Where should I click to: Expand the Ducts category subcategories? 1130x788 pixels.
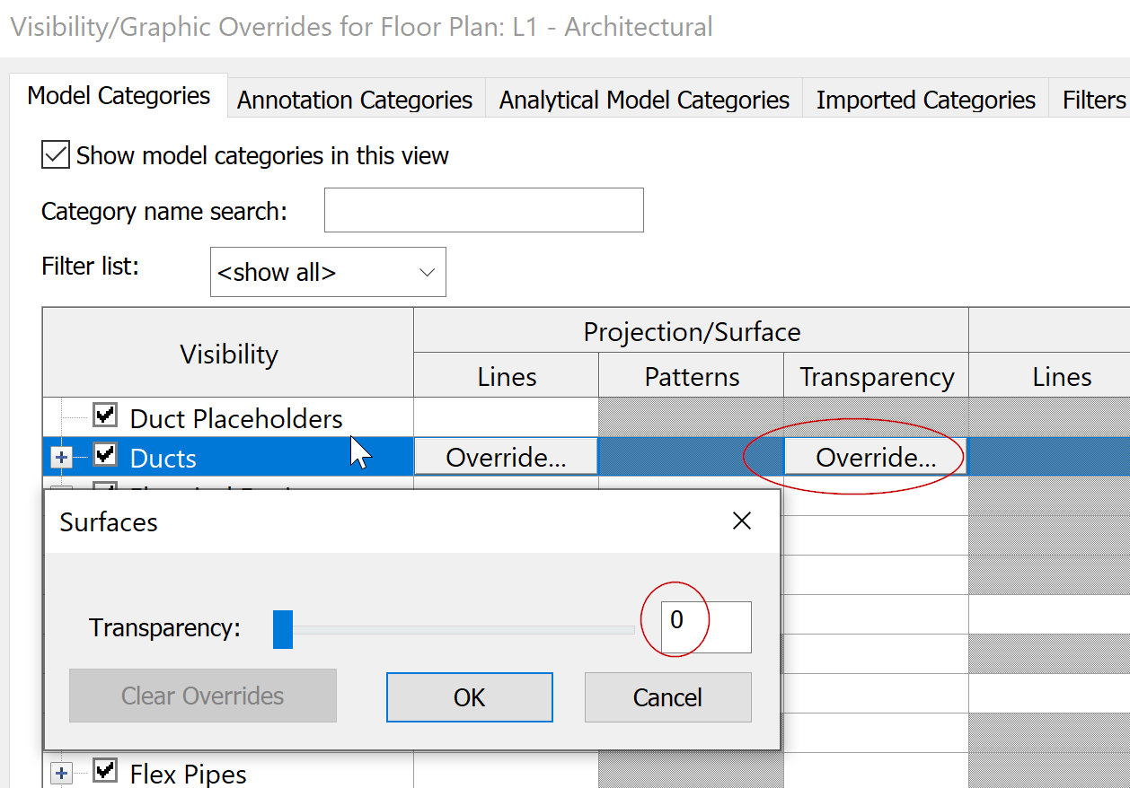point(60,456)
